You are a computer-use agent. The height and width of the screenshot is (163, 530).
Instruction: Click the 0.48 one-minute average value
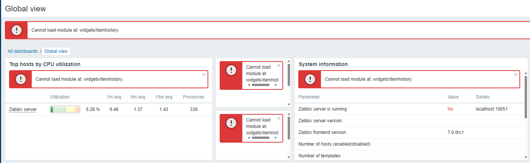114,109
